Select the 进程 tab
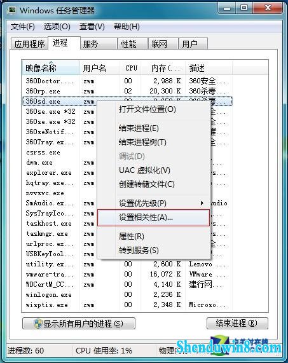Image resolution: width=288 pixels, height=363 pixels. pyautogui.click(x=64, y=43)
